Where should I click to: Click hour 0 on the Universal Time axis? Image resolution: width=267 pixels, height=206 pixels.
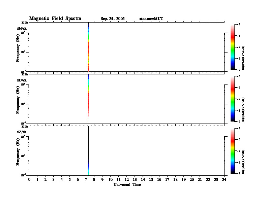click(29, 179)
